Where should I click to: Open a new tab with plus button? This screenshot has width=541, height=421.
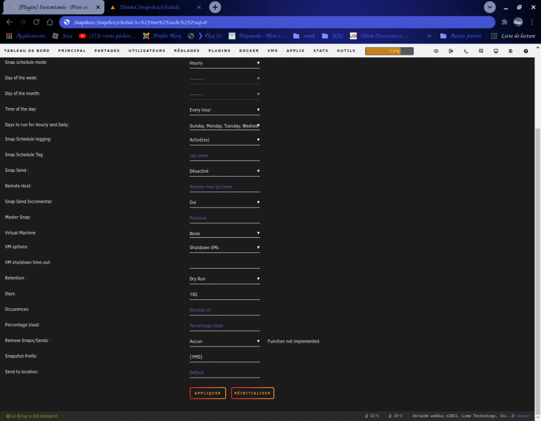click(215, 7)
